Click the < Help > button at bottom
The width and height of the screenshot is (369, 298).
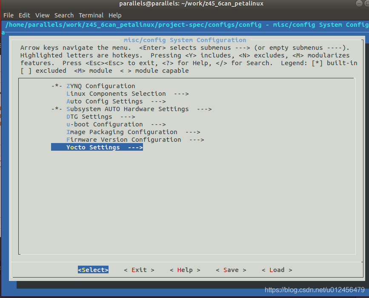185,270
